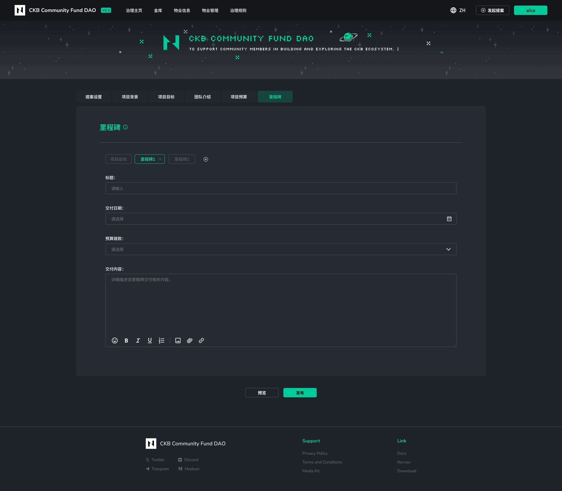This screenshot has height=491, width=562.
Task: Insert a numbered list
Action: [162, 341]
